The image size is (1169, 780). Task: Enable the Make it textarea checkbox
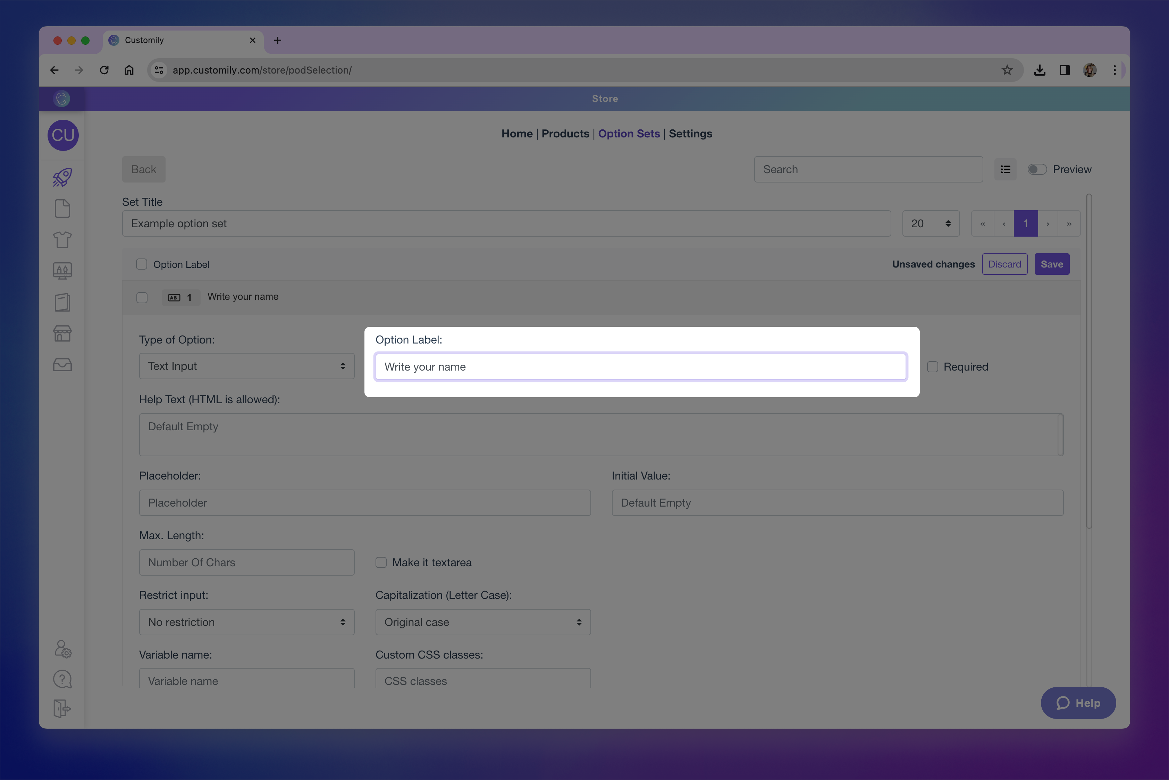click(381, 562)
